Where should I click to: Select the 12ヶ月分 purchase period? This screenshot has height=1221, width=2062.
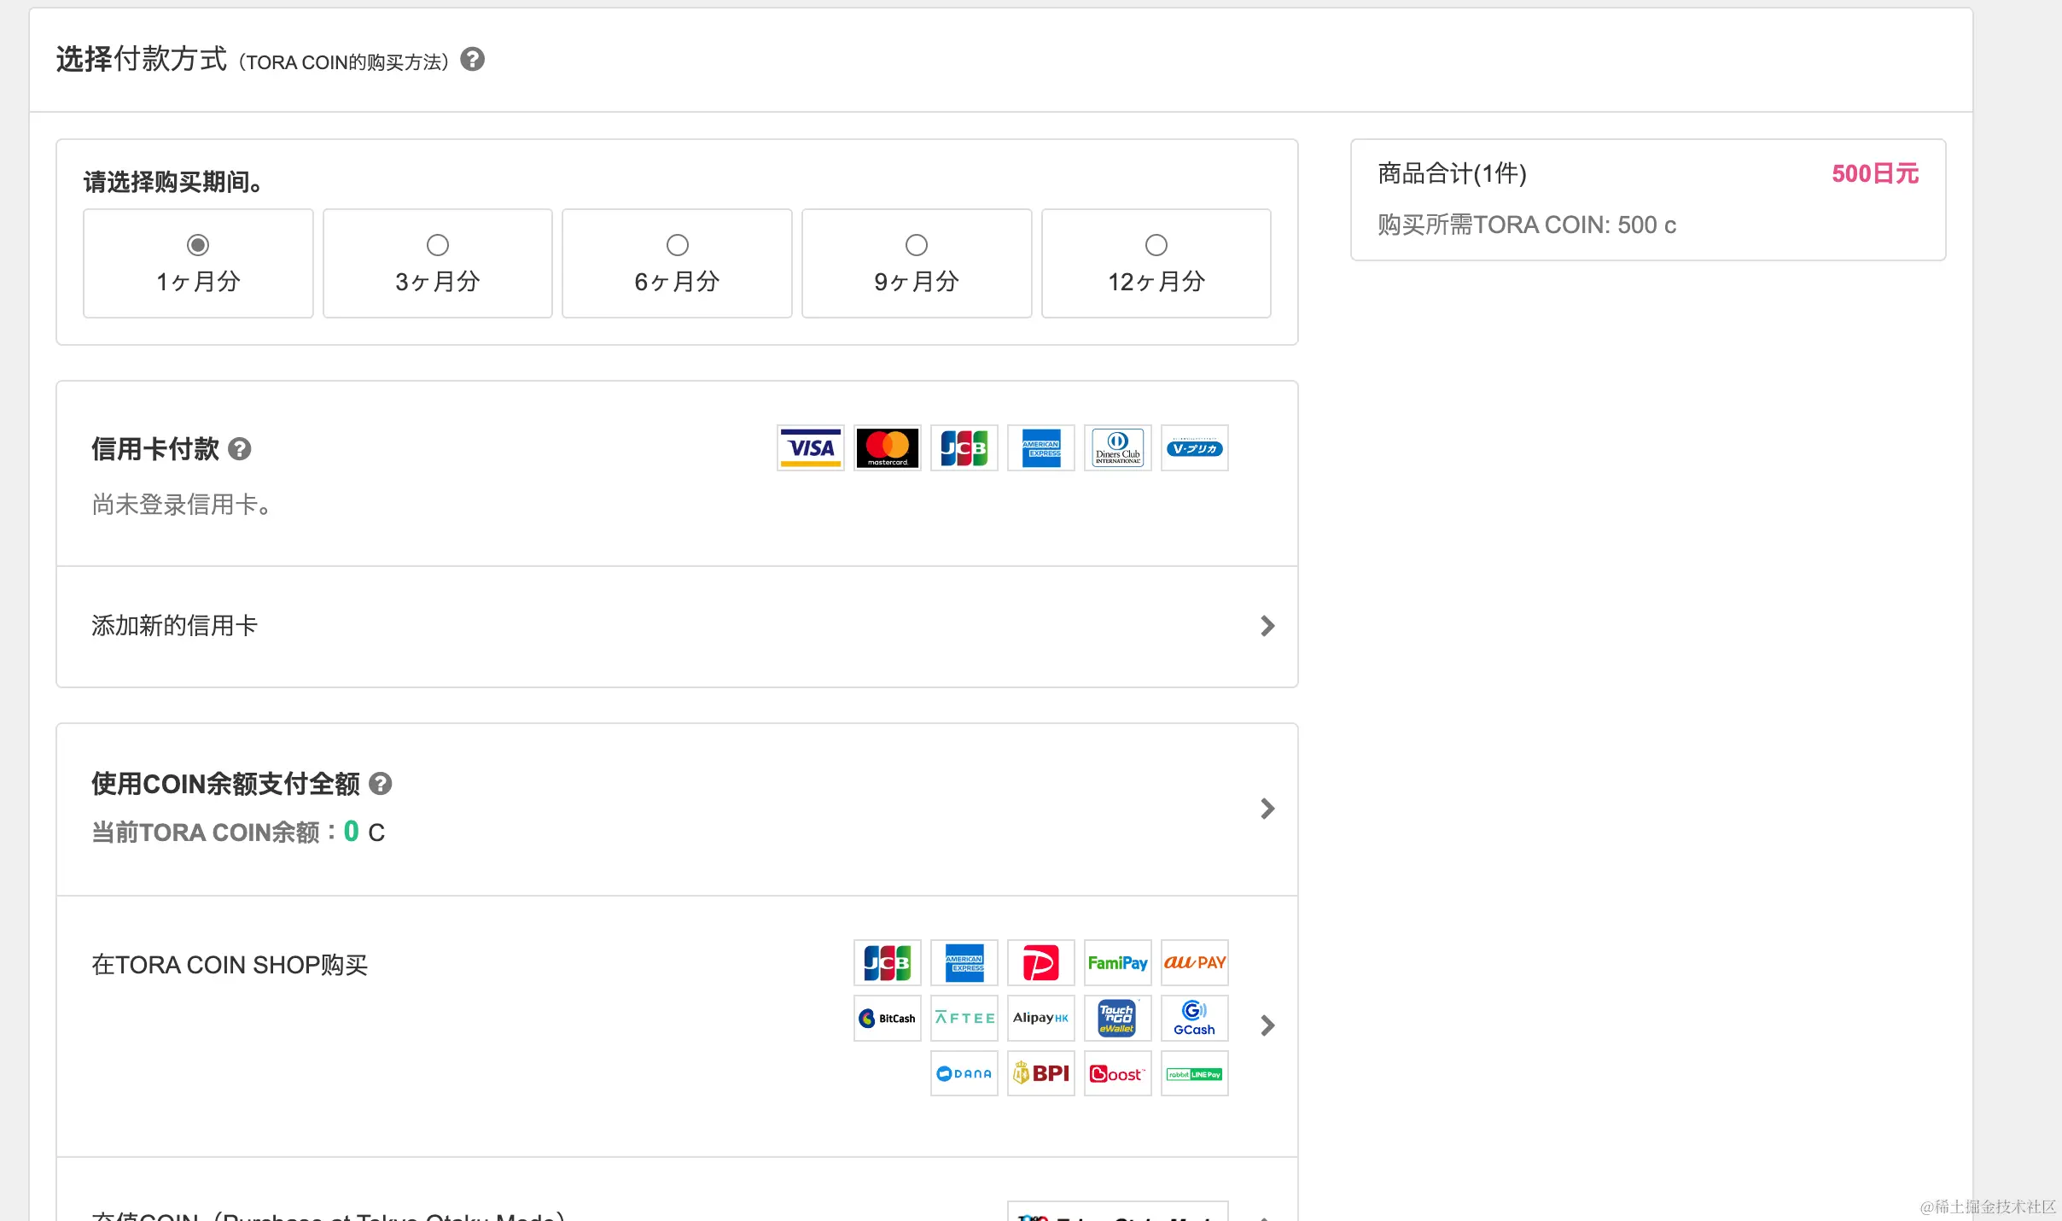pyautogui.click(x=1156, y=246)
